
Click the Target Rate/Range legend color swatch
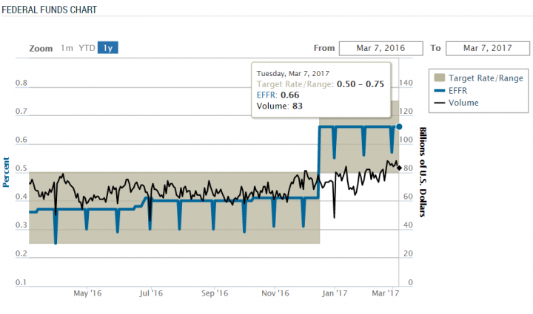pos(440,78)
